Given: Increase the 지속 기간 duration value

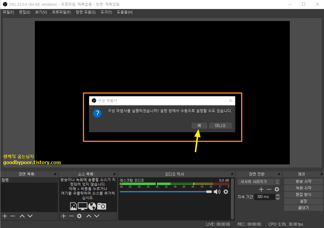Looking at the screenshot, I should tap(278, 195).
